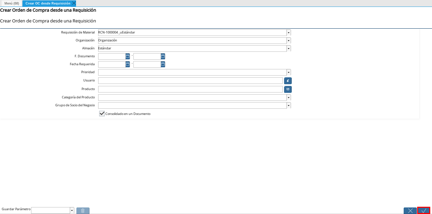
Task: Toggle Consolidado en un Documento checkbox
Action: (102, 114)
